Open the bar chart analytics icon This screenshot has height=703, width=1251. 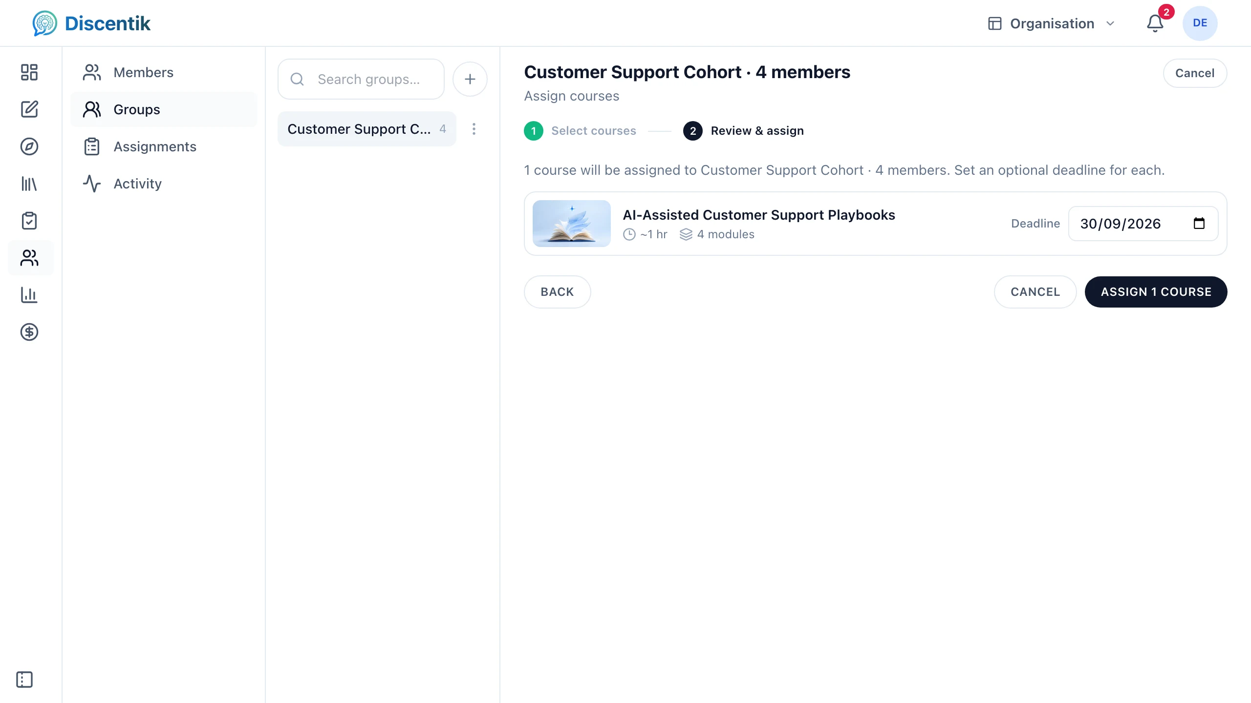pos(29,295)
